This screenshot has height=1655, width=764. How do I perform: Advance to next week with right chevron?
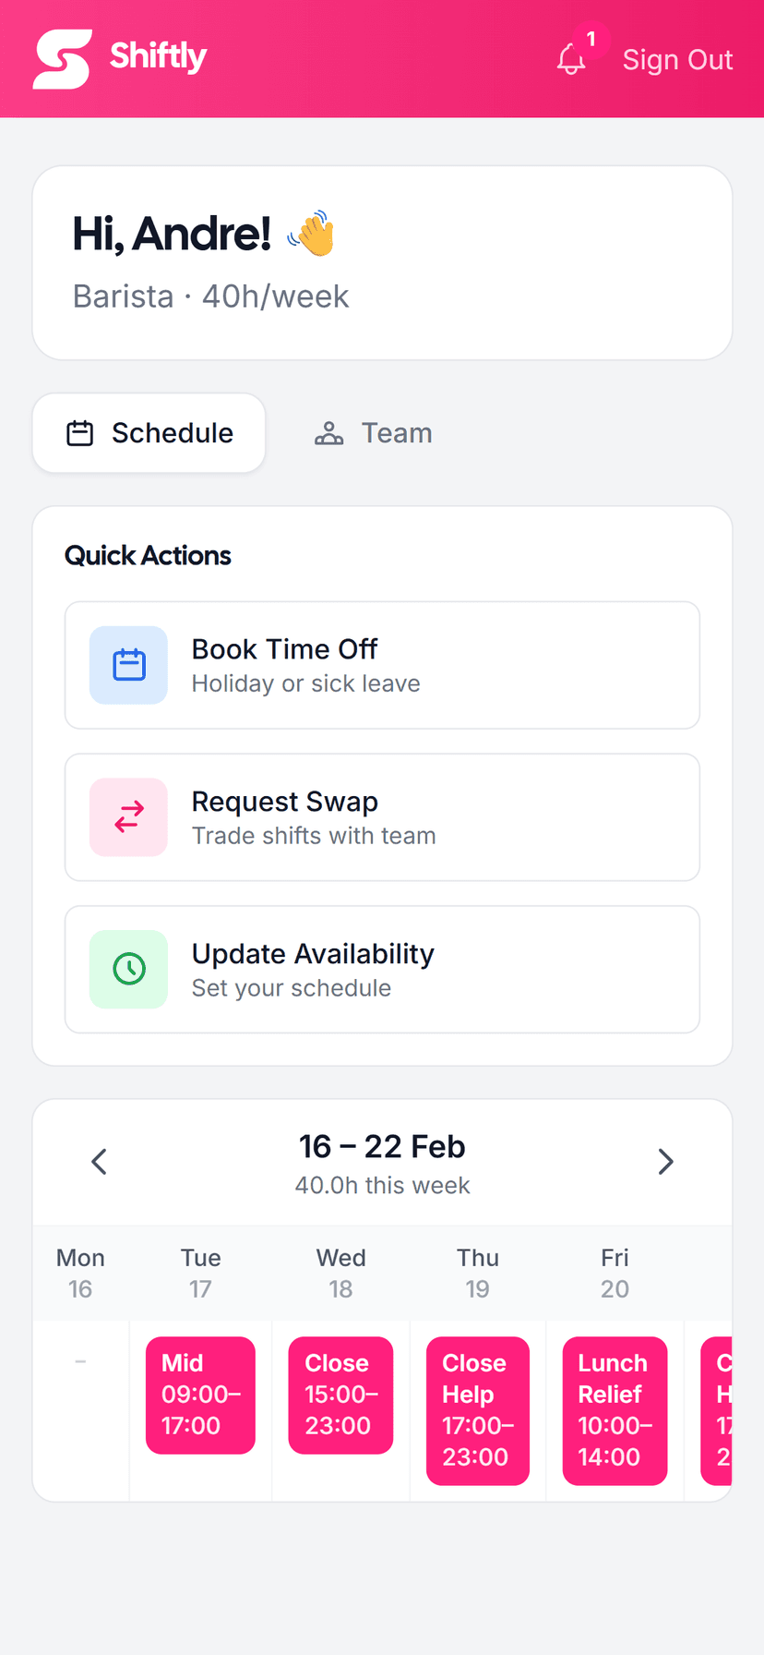(x=665, y=1162)
